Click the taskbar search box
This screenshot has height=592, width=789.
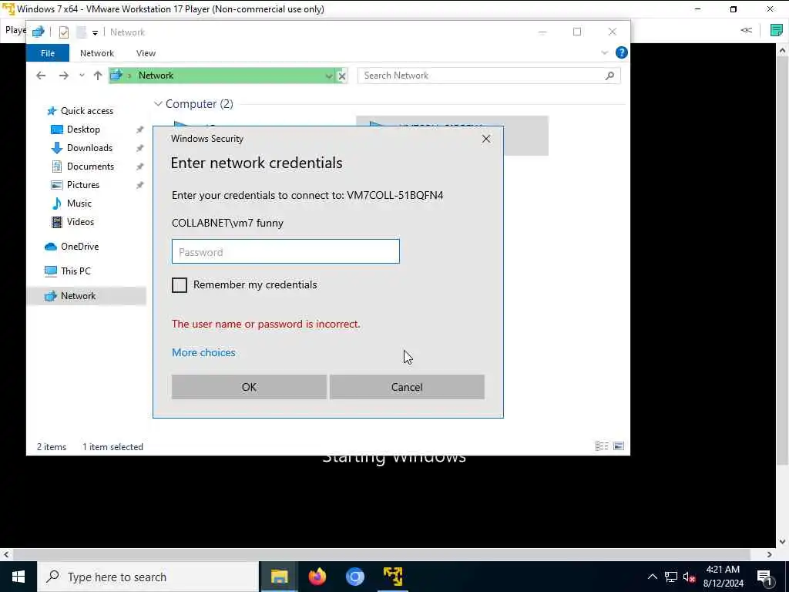(x=149, y=577)
